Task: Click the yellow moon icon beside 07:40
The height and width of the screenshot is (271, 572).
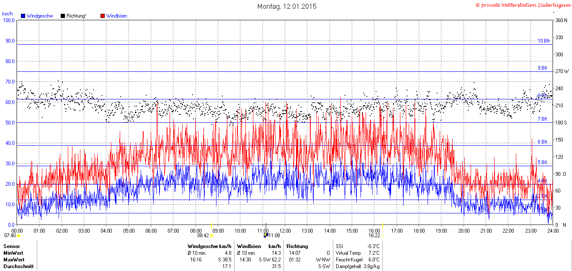Action: pos(19,236)
